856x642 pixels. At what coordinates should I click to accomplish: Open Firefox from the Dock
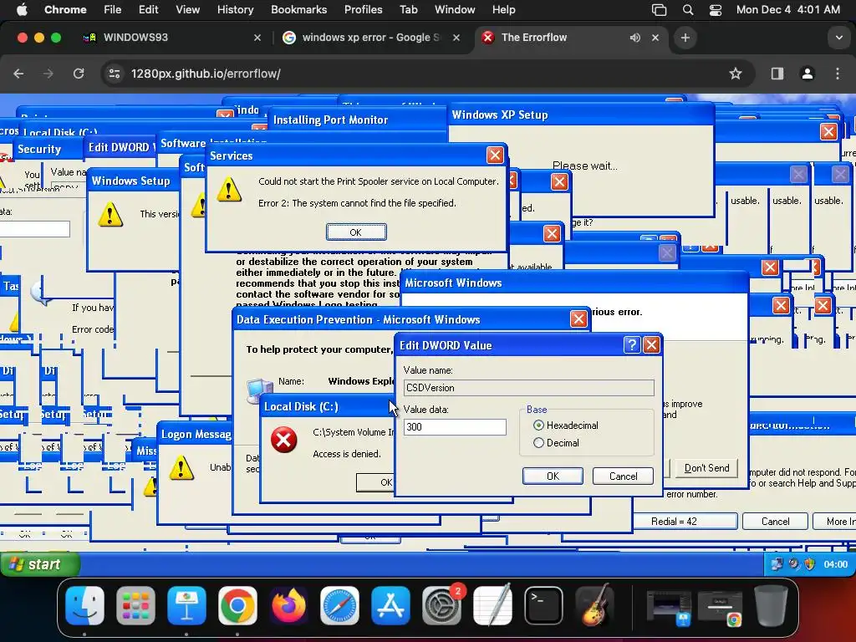[x=288, y=605]
